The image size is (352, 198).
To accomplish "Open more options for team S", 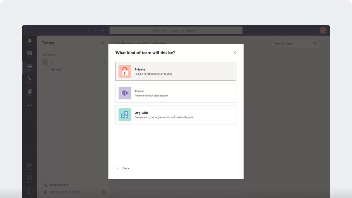I will pyautogui.click(x=103, y=62).
